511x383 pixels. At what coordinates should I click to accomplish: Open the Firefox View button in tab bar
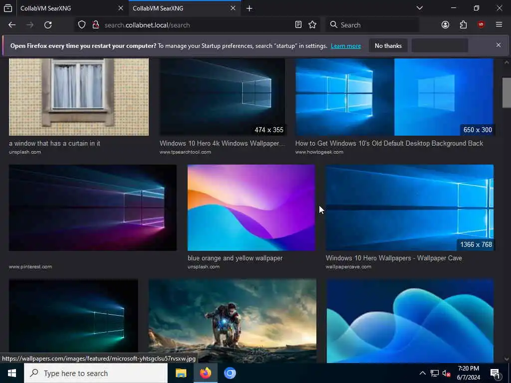(x=8, y=8)
